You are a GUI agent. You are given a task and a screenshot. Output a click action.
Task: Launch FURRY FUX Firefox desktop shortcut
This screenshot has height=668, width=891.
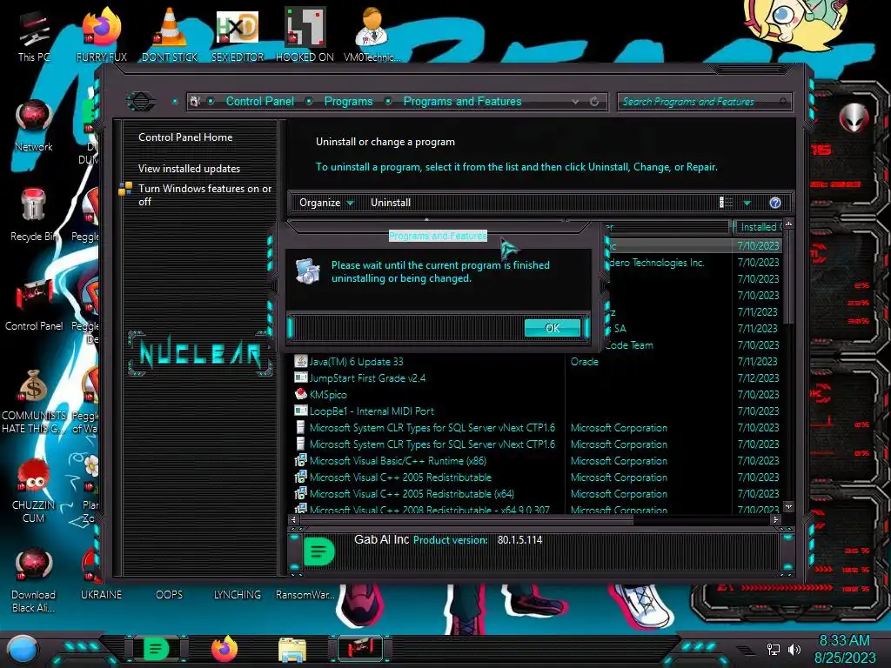(101, 35)
